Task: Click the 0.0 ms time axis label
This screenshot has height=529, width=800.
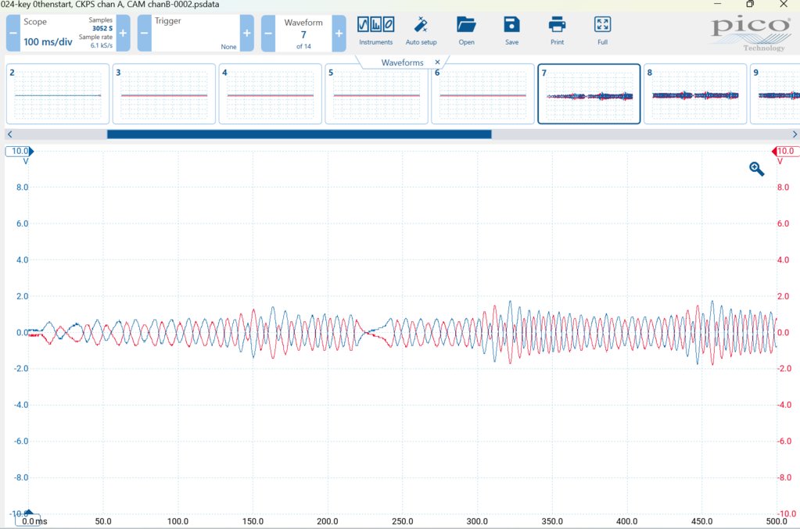Action: point(34,521)
